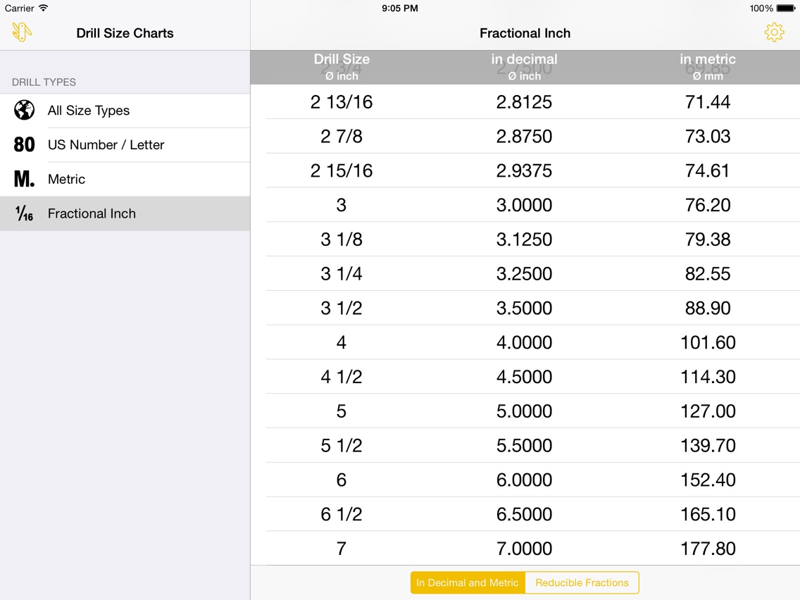800x600 pixels.
Task: Select All Size Types from the sidebar
Action: point(89,111)
